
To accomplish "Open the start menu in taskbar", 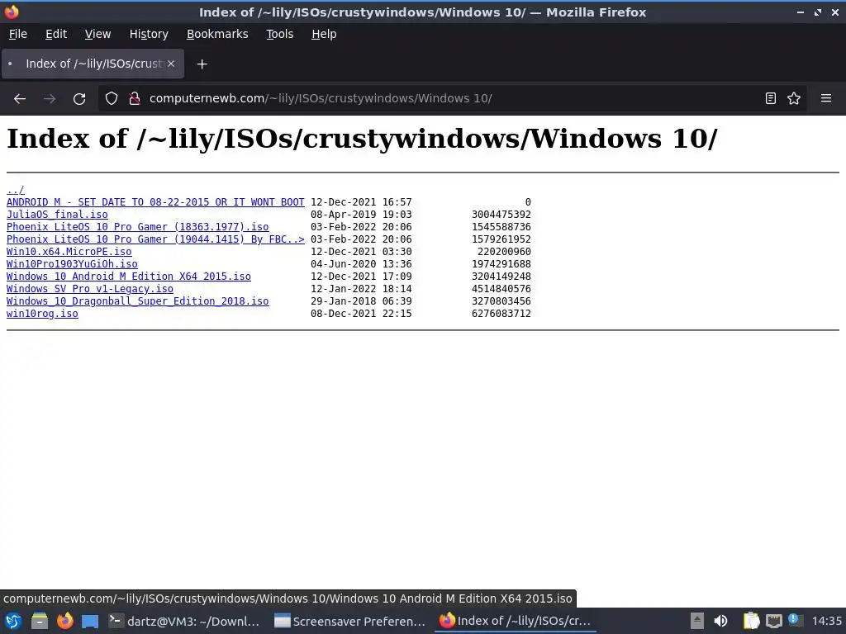I will [13, 621].
